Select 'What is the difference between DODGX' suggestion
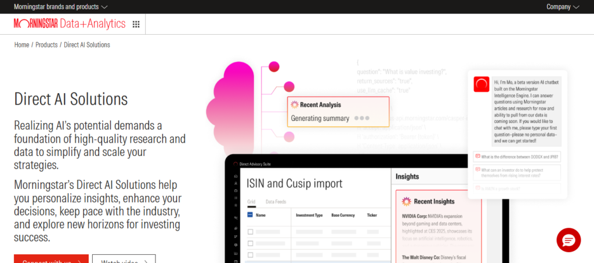 pyautogui.click(x=517, y=157)
